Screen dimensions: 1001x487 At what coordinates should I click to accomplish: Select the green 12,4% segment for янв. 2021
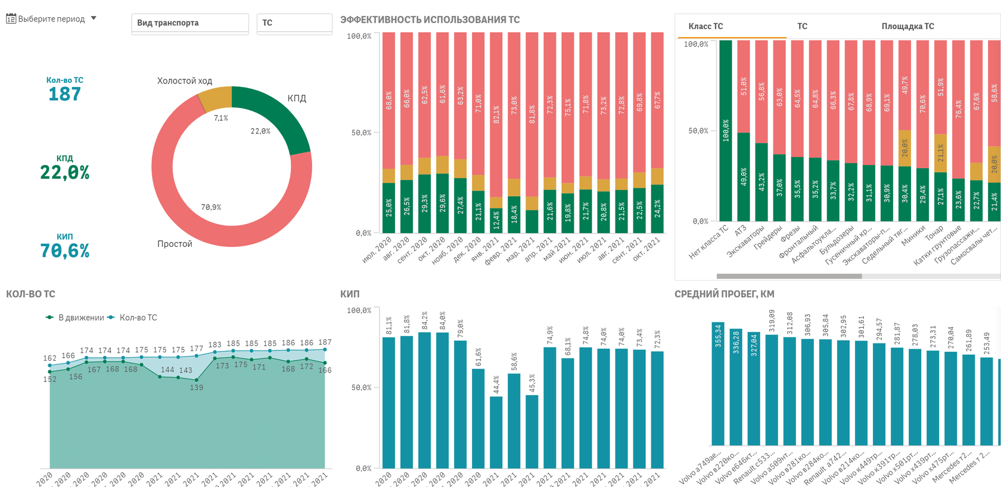496,221
